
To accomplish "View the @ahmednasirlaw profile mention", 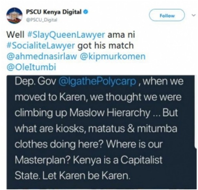I will point(42,56).
